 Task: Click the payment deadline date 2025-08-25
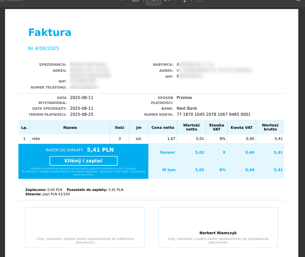[x=81, y=114]
